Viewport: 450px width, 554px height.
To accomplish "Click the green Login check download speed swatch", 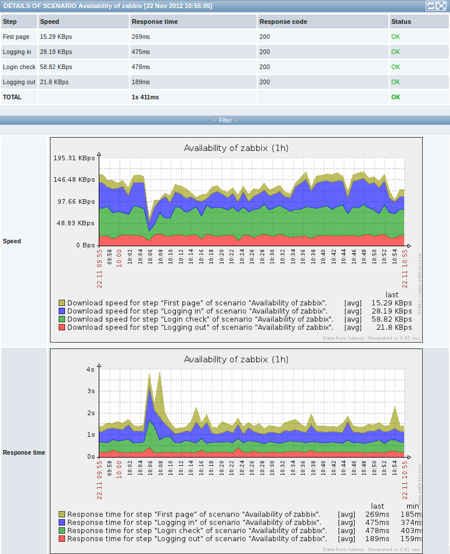I will coord(62,319).
